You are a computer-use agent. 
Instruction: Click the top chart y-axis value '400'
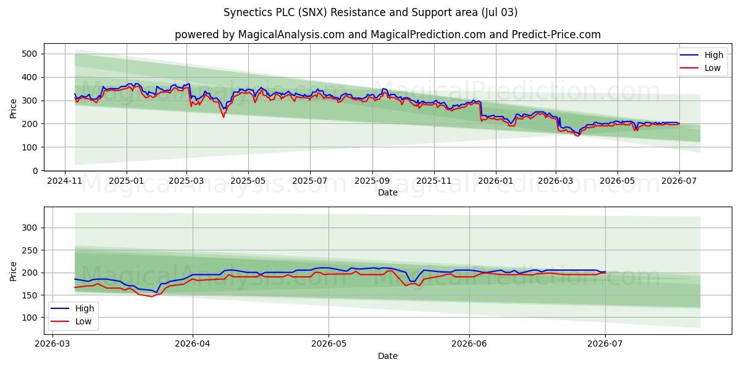point(31,77)
